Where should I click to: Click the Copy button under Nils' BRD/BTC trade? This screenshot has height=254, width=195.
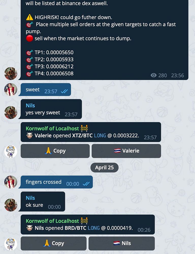coord(54,244)
